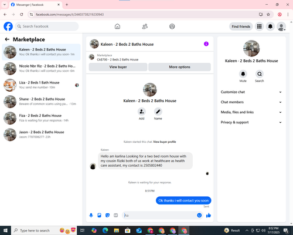Send a thumbs-up like
293x235 pixels.
click(209, 216)
